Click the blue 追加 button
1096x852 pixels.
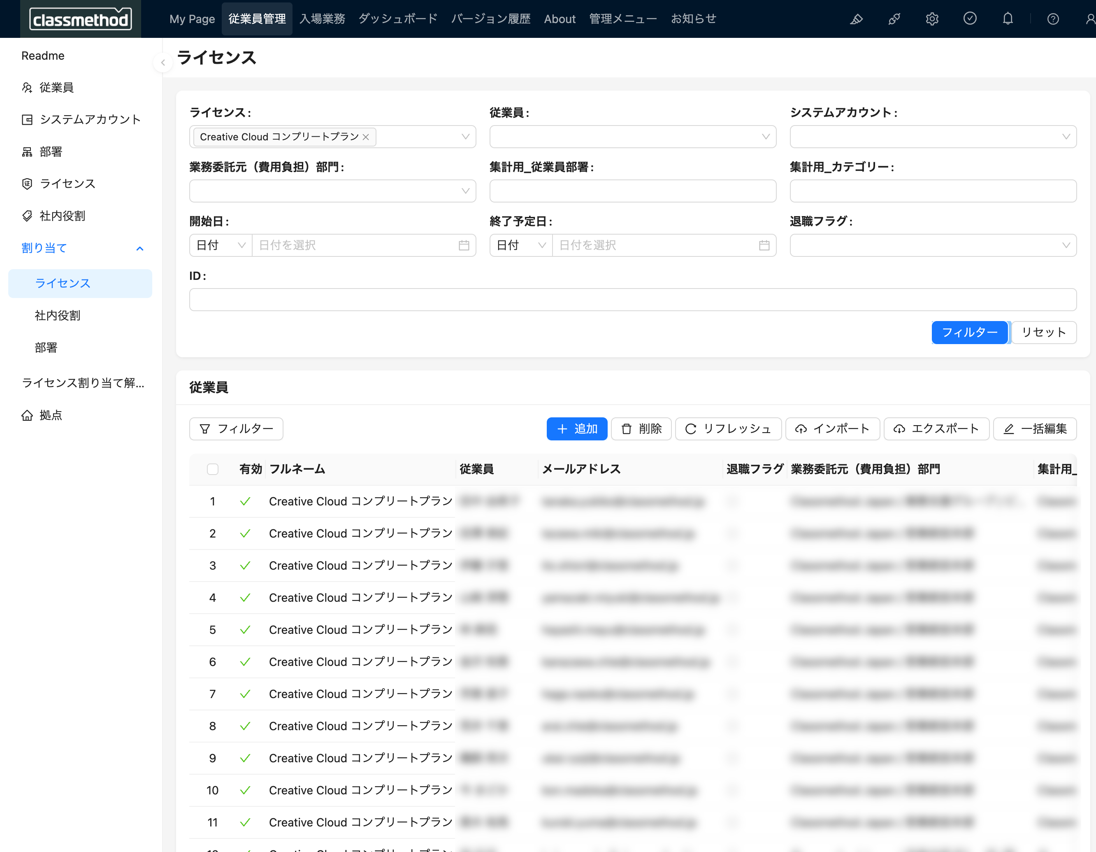577,429
